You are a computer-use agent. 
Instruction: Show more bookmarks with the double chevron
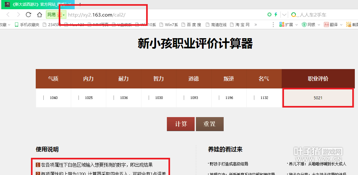(x=255, y=24)
